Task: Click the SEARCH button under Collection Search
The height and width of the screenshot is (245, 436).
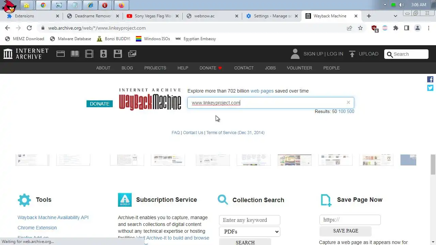Action: click(x=245, y=242)
